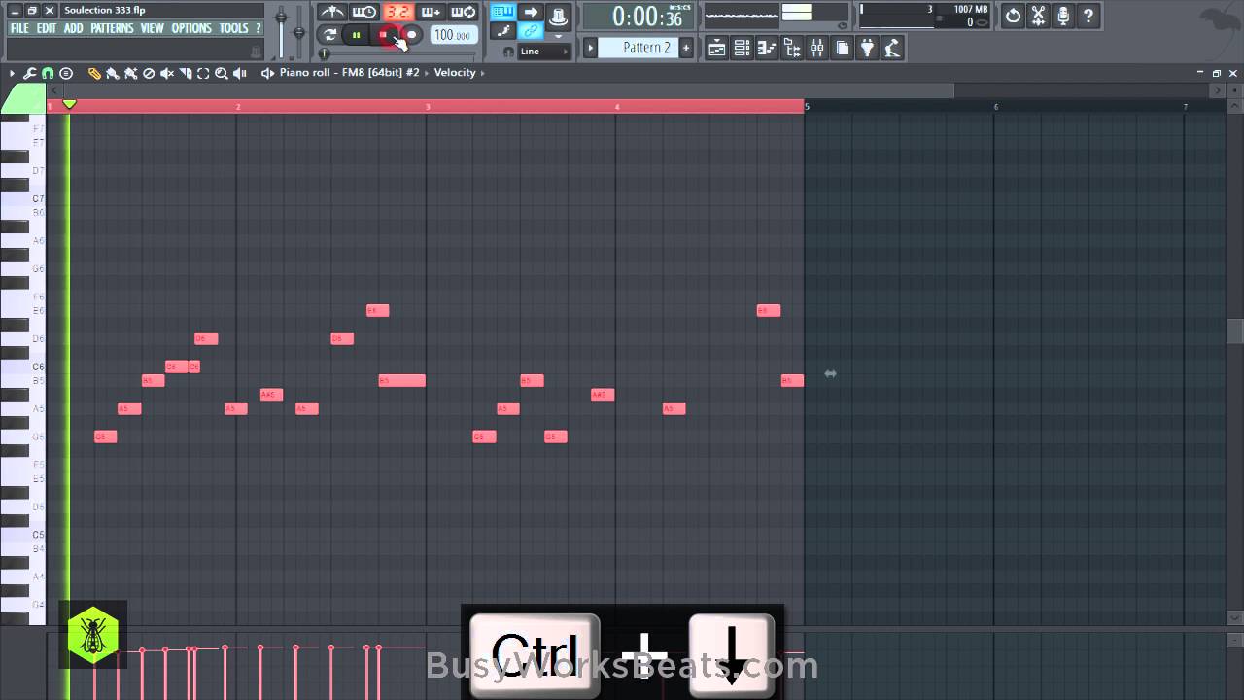Viewport: 1244px width, 700px height.
Task: Open the EDIT menu
Action: coord(47,28)
